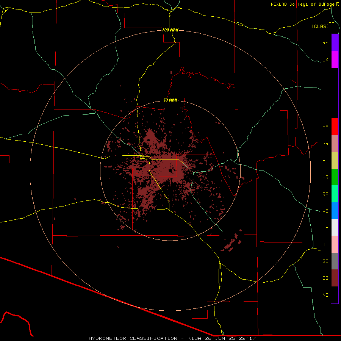Click the HA legend label

coord(325,127)
